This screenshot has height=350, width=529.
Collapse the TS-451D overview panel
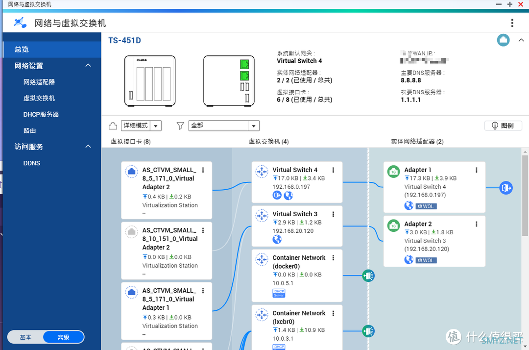(521, 40)
